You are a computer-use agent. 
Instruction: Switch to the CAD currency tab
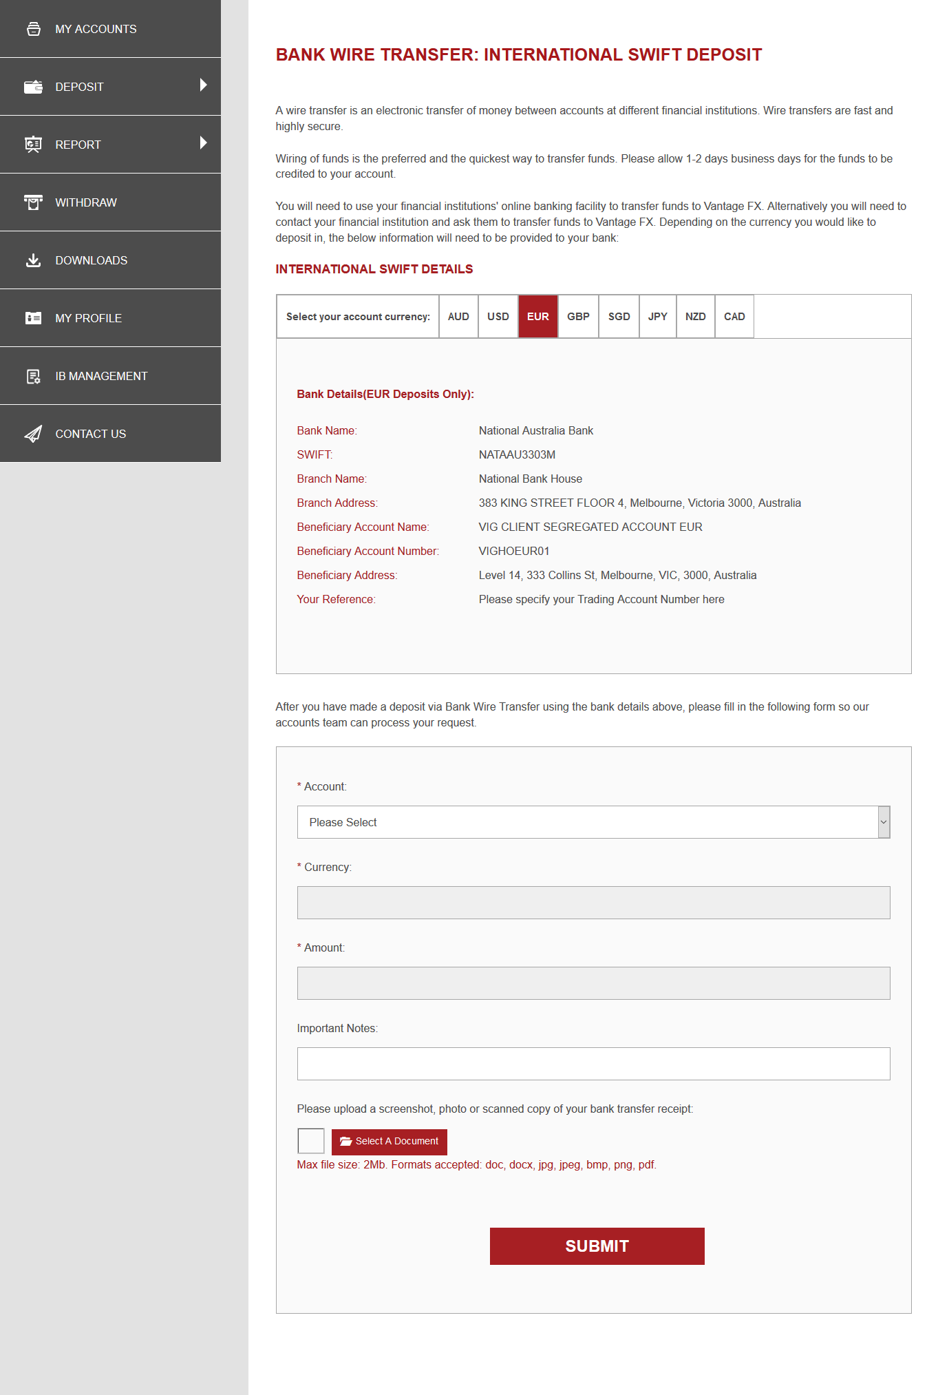coord(734,317)
